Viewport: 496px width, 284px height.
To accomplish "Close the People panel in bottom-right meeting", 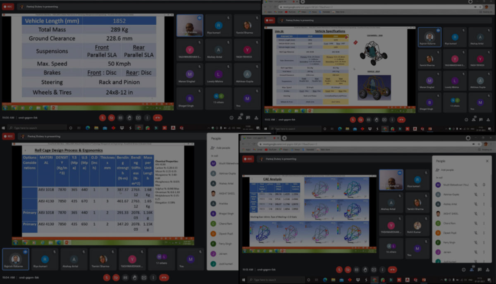I will tap(487, 161).
